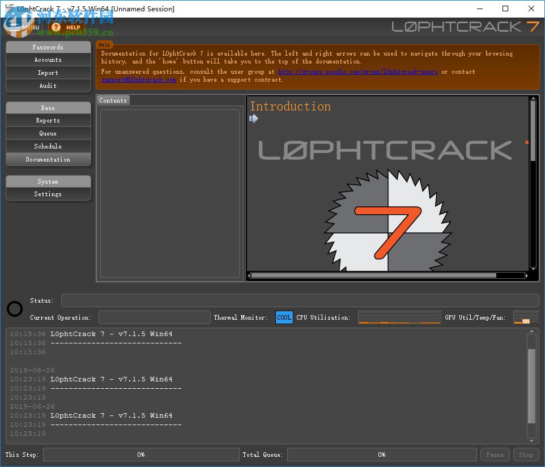Start an Audit from the sidebar

(x=48, y=86)
